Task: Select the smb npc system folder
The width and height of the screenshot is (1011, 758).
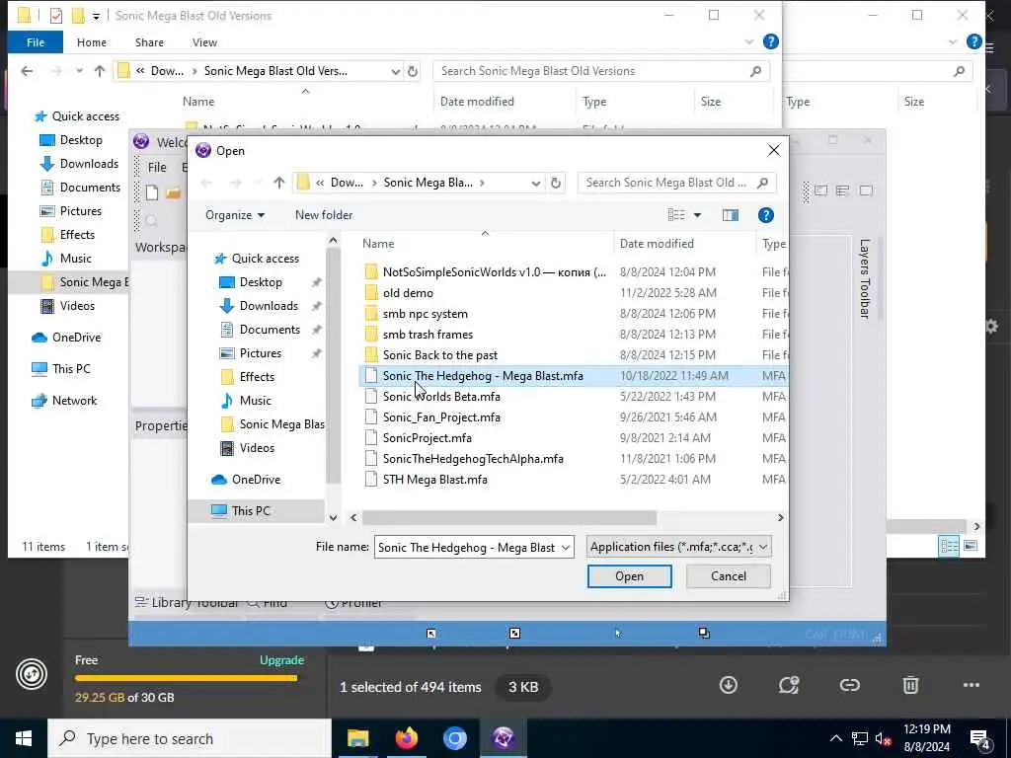Action: pos(425,313)
